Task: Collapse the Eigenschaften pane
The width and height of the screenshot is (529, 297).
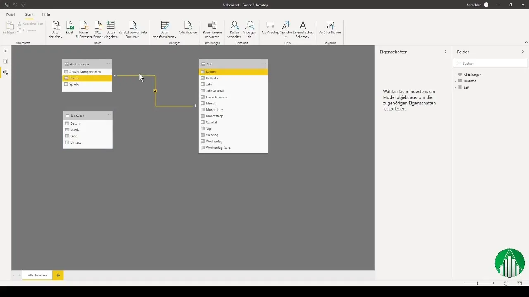Action: point(446,52)
